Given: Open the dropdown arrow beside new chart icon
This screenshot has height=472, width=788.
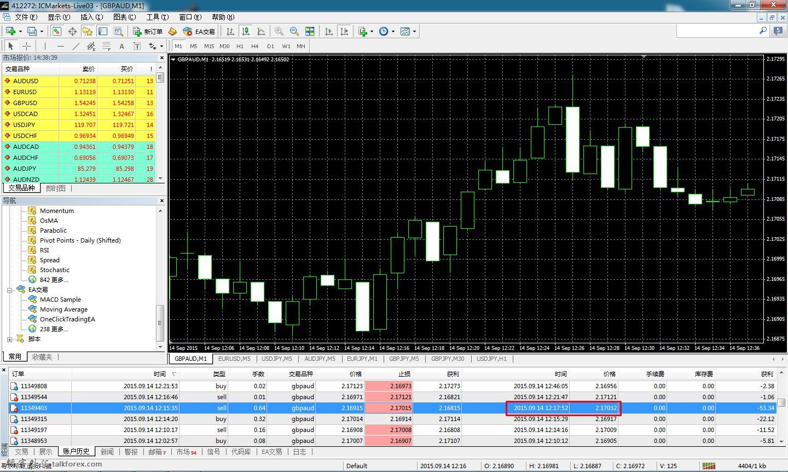Looking at the screenshot, I should point(20,31).
